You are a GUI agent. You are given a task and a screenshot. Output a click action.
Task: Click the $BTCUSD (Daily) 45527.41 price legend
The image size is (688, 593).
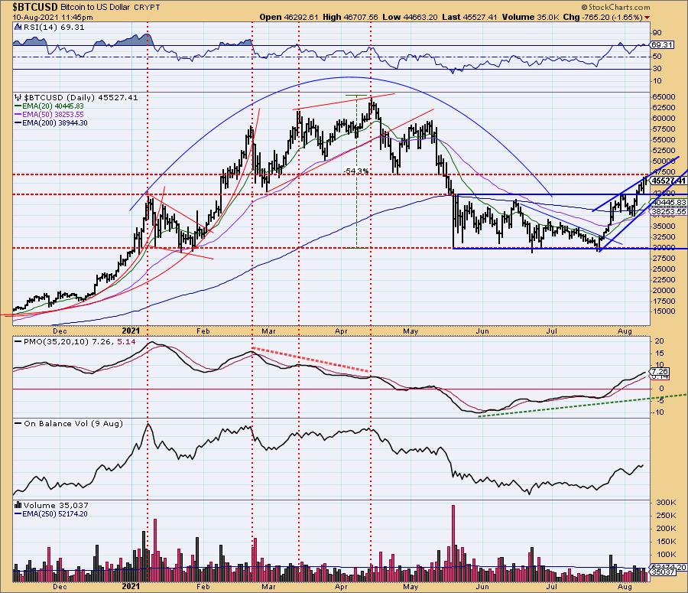(x=76, y=97)
